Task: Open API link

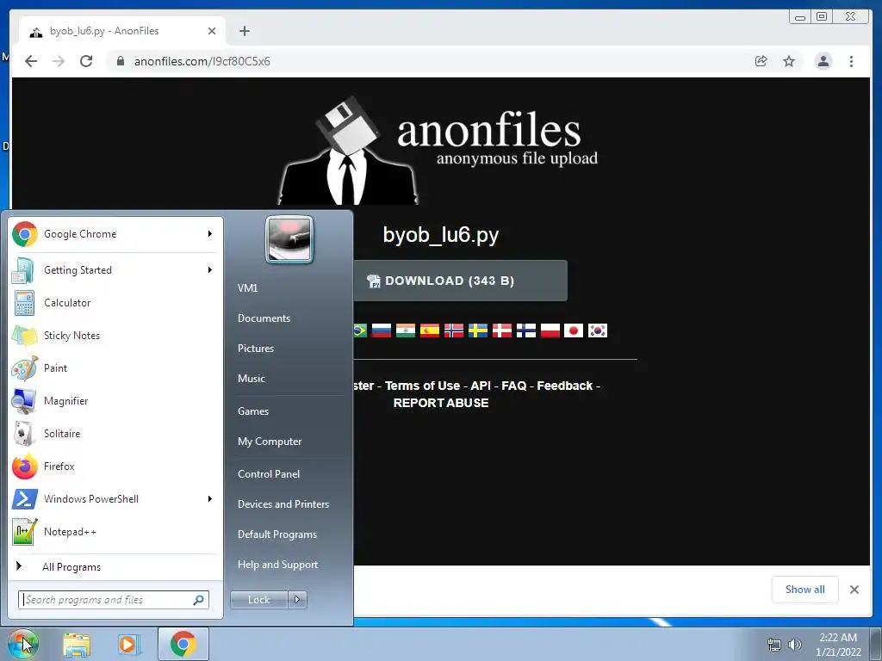Action: point(481,386)
